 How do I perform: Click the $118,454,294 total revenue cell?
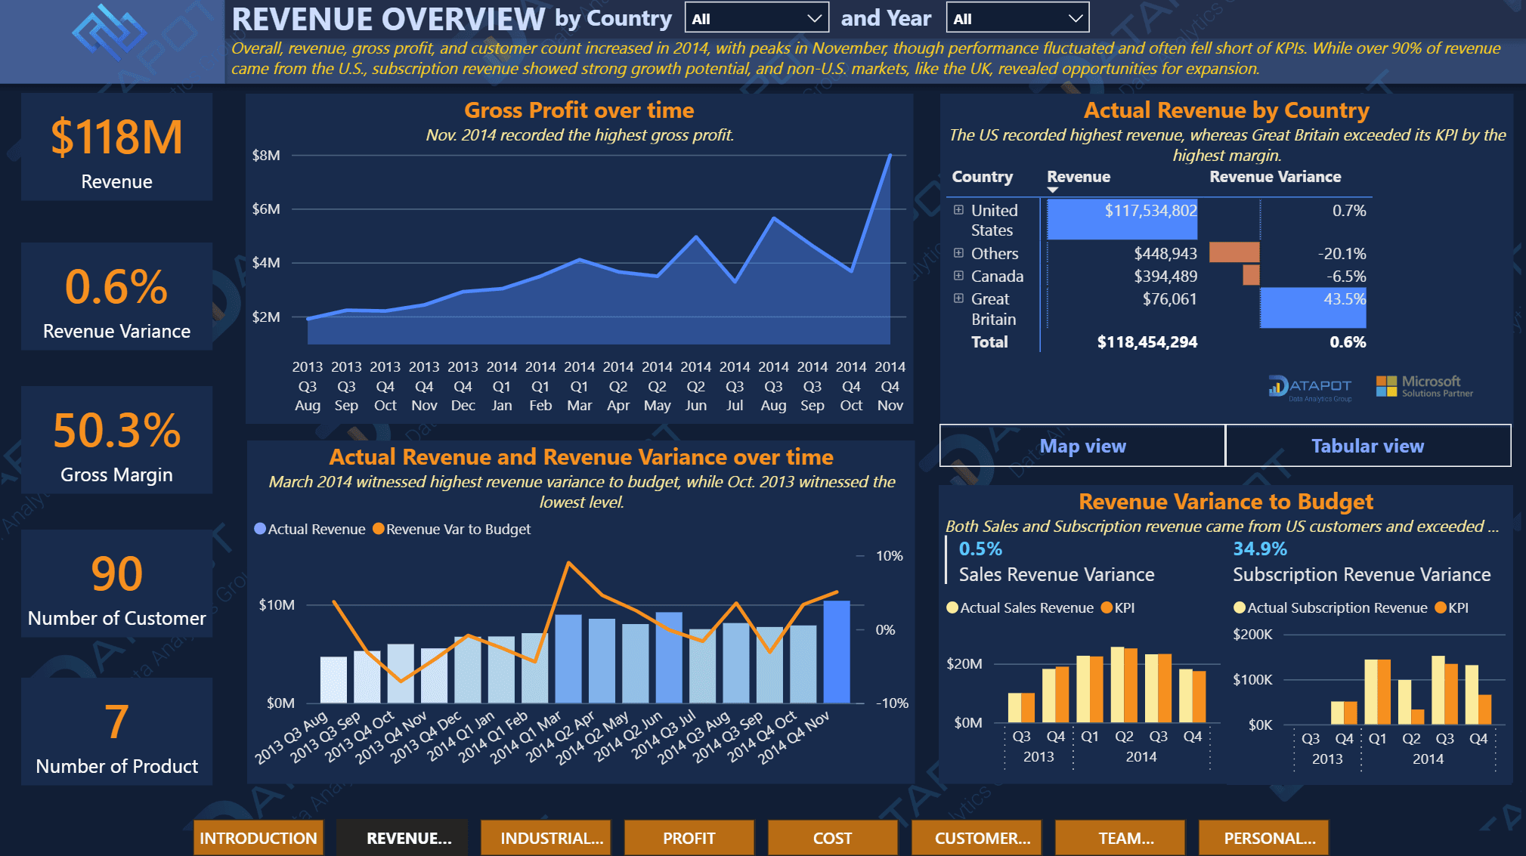coord(1147,342)
